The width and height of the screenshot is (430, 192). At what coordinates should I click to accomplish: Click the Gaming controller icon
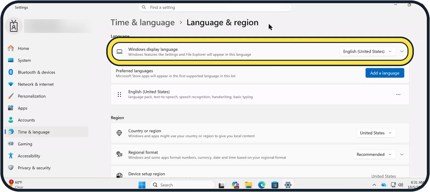[x=11, y=144]
